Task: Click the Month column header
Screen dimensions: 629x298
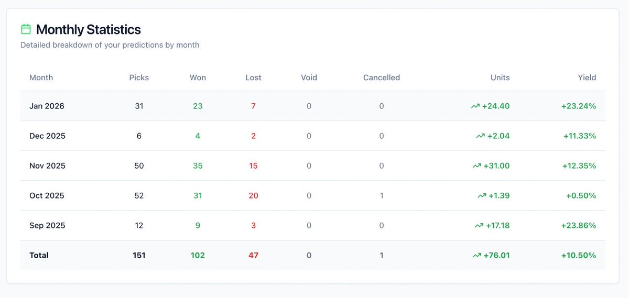Action: pos(41,78)
